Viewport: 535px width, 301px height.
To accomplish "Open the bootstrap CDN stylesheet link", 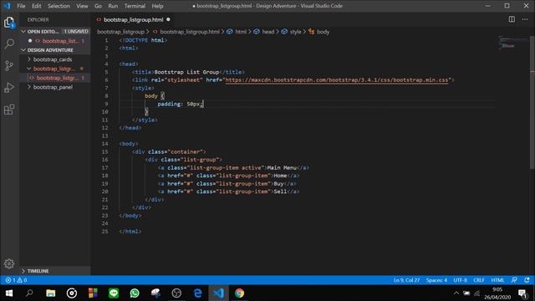I will (336, 80).
